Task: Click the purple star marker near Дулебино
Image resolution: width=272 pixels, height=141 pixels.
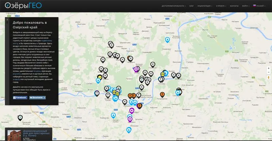Action: pyautogui.click(x=130, y=120)
